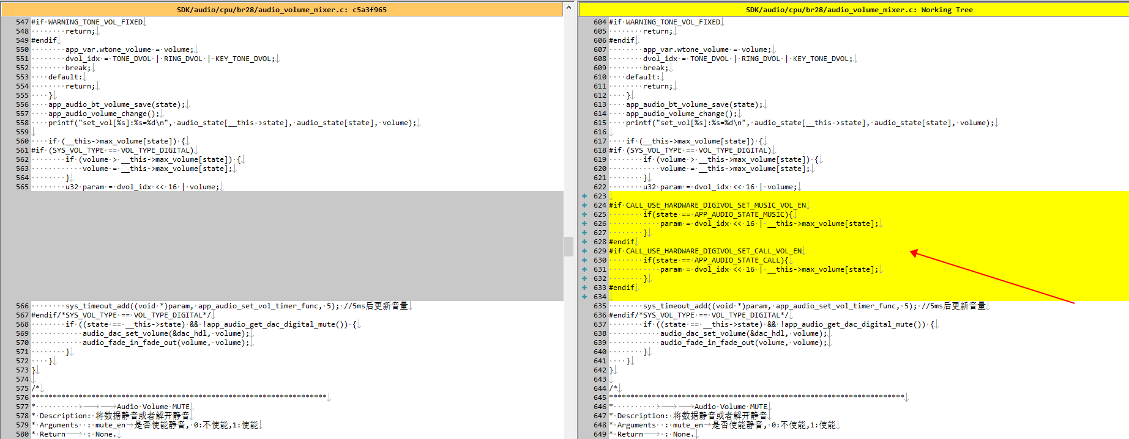Viewport: 1129px width, 439px height.
Task: Click 'app_audio_volume_change();' on right line 614
Action: [682, 114]
